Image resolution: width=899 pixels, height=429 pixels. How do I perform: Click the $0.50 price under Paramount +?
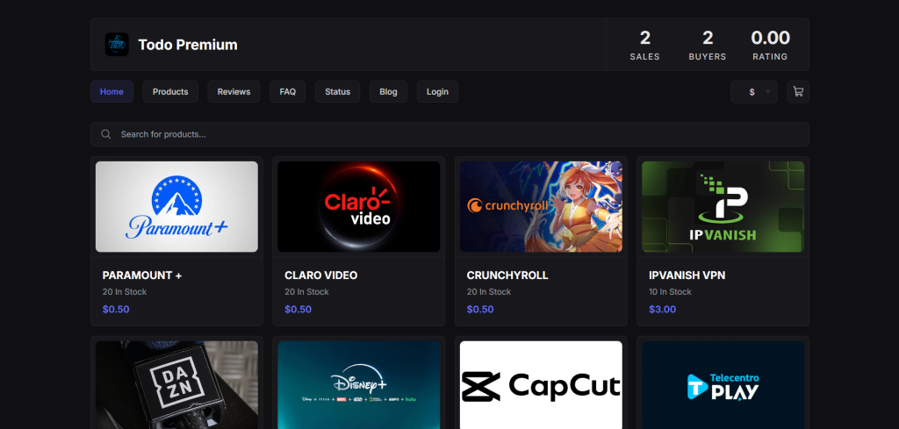pos(116,310)
